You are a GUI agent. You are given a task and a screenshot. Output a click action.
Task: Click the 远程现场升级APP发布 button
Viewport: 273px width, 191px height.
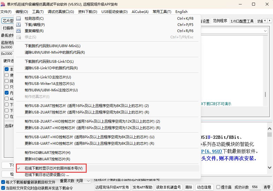click(x=112, y=187)
